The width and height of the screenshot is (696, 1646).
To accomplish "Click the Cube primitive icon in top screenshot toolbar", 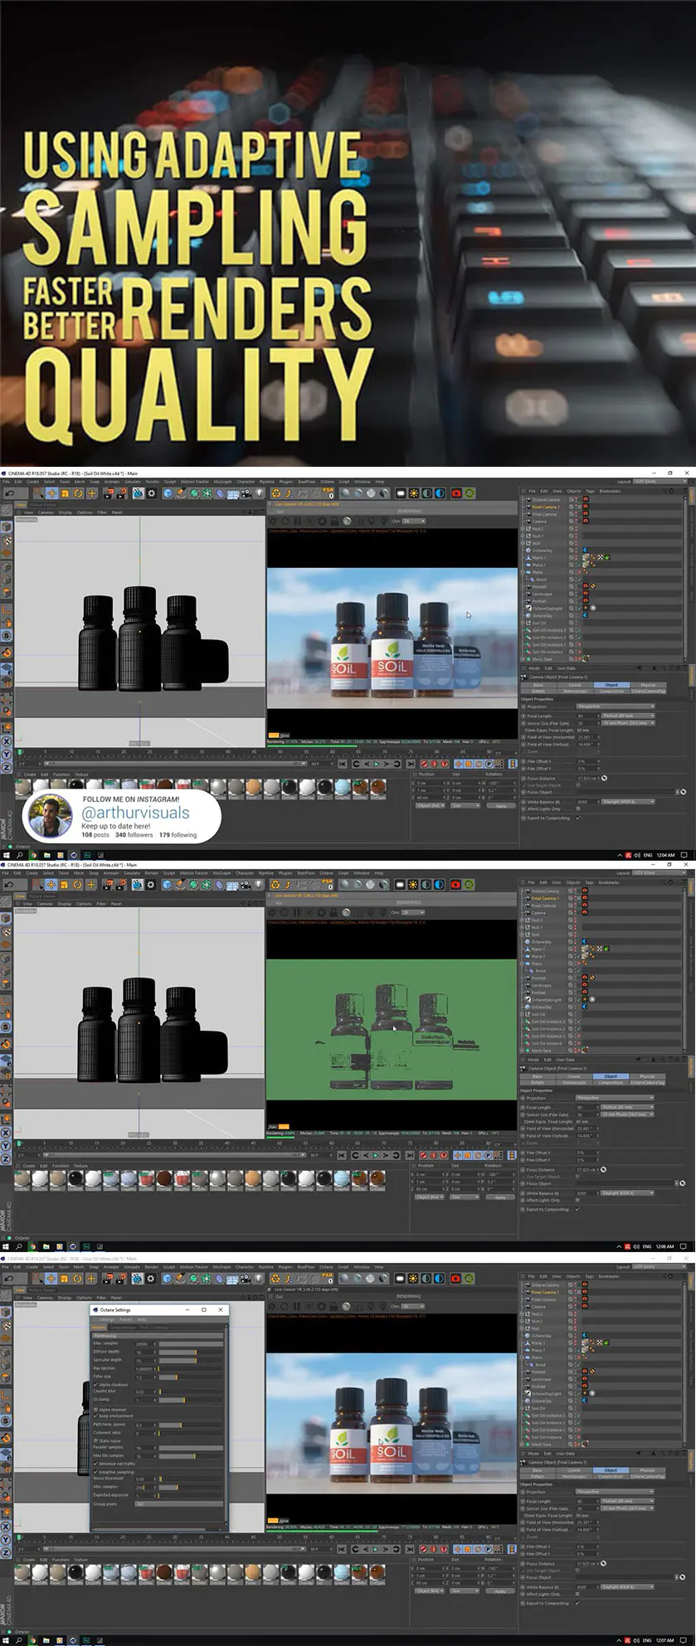I will click(168, 493).
